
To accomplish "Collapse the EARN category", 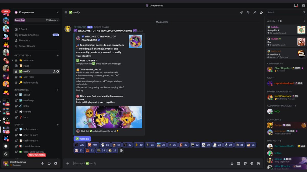I will pos(19,125).
